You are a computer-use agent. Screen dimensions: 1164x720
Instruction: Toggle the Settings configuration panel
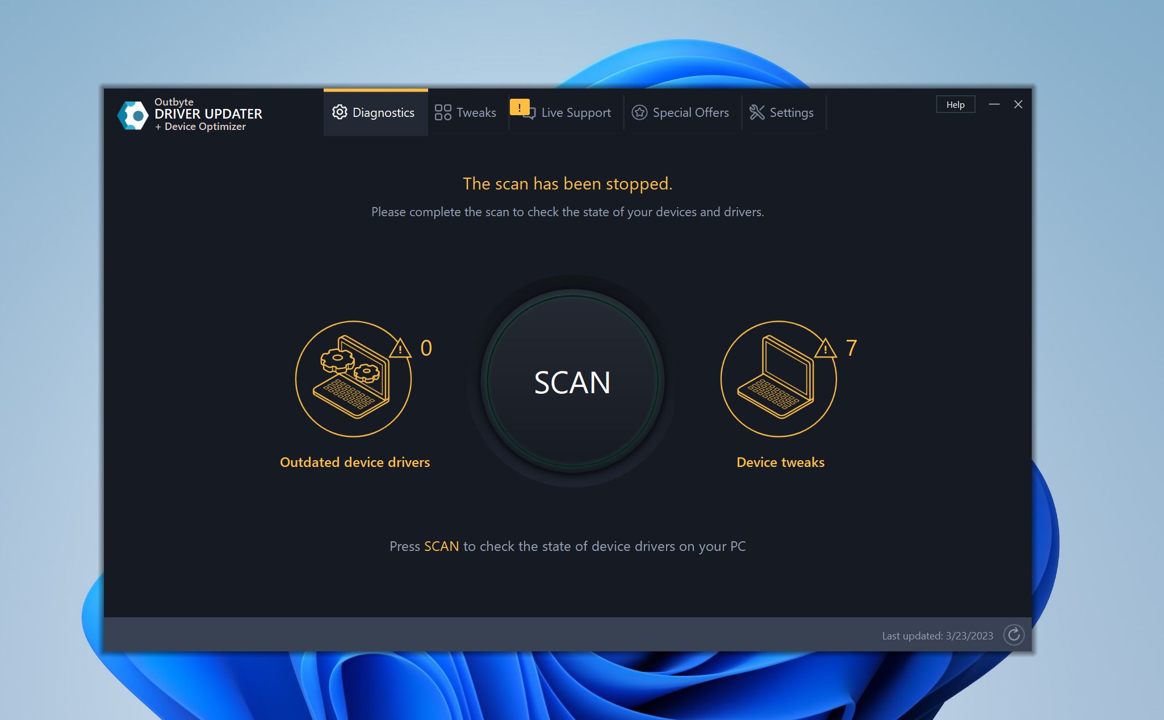coord(781,112)
